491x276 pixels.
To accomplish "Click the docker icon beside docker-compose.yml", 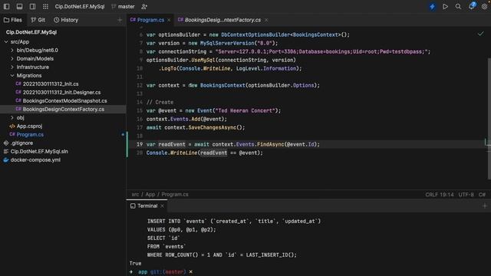I will click(x=6, y=160).
